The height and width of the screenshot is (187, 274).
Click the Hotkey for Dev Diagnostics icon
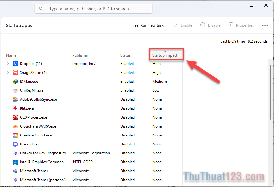(x=15, y=153)
